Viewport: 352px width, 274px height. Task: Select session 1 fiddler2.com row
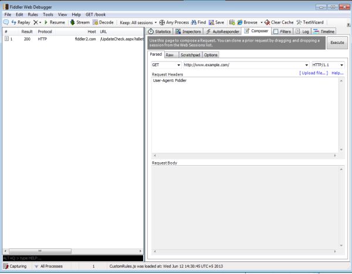point(73,39)
